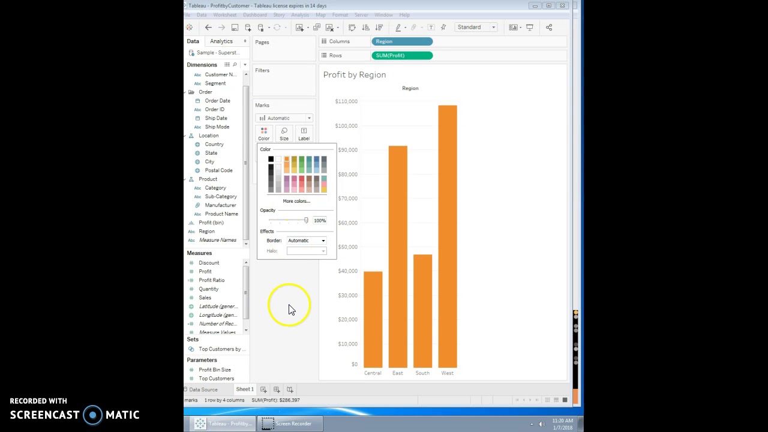Collapse the Location hierarchy
The width and height of the screenshot is (768, 432).
click(x=185, y=136)
